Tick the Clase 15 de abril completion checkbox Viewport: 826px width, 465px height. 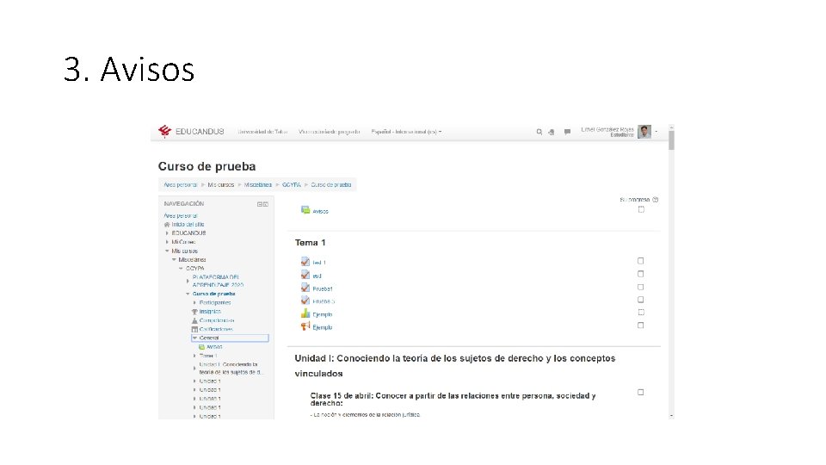tap(640, 393)
